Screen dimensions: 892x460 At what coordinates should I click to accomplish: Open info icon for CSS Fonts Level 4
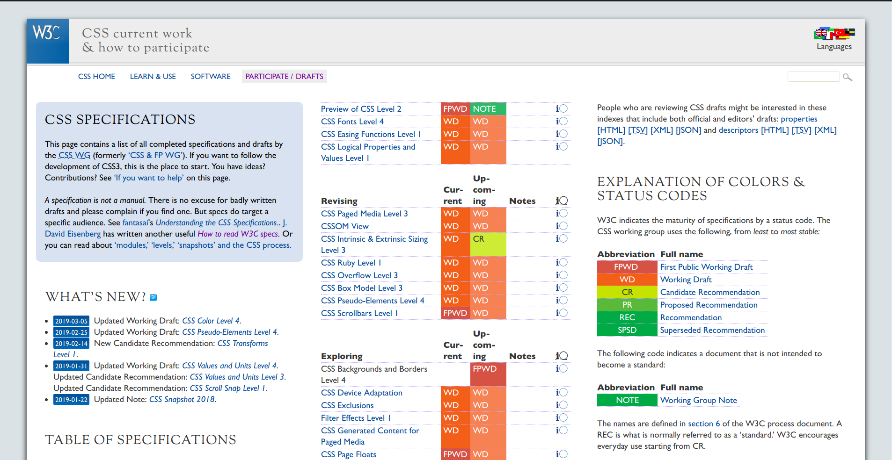pos(562,121)
